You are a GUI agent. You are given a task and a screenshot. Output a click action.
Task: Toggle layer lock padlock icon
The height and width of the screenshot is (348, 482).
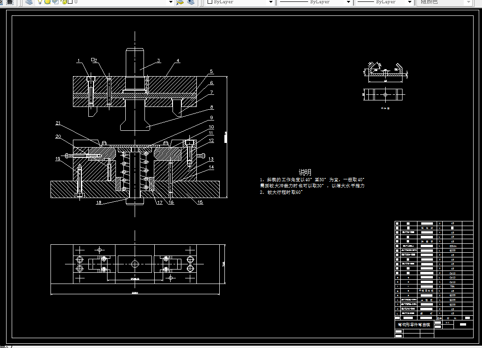coord(64,2)
